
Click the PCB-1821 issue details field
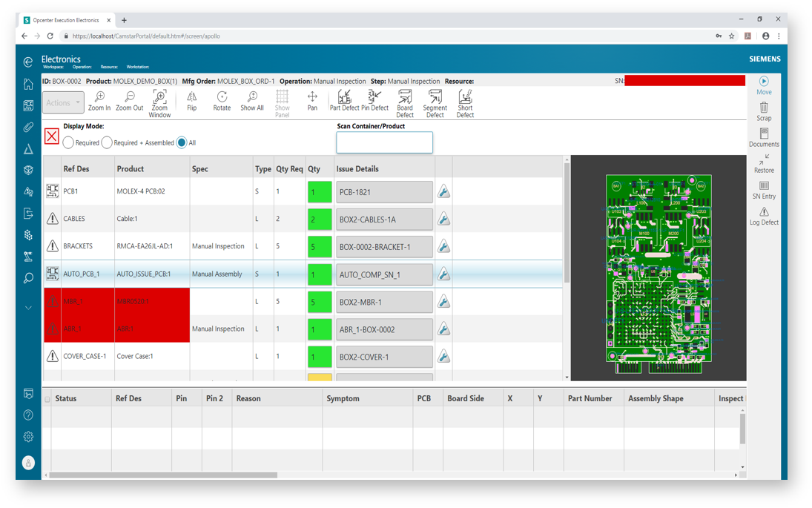(x=384, y=191)
